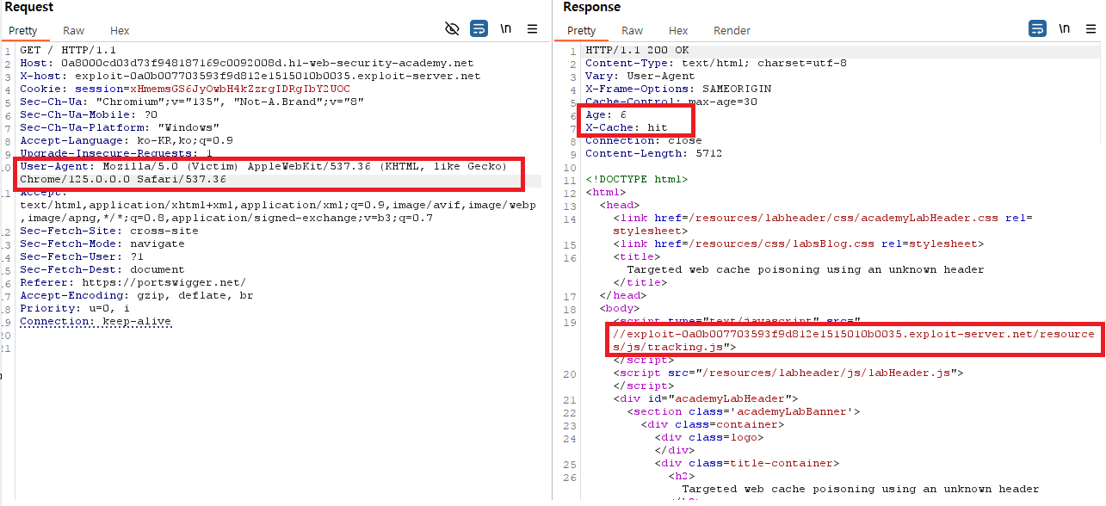Click the Age response header line
Image resolution: width=1106 pixels, height=506 pixels.
click(x=606, y=114)
